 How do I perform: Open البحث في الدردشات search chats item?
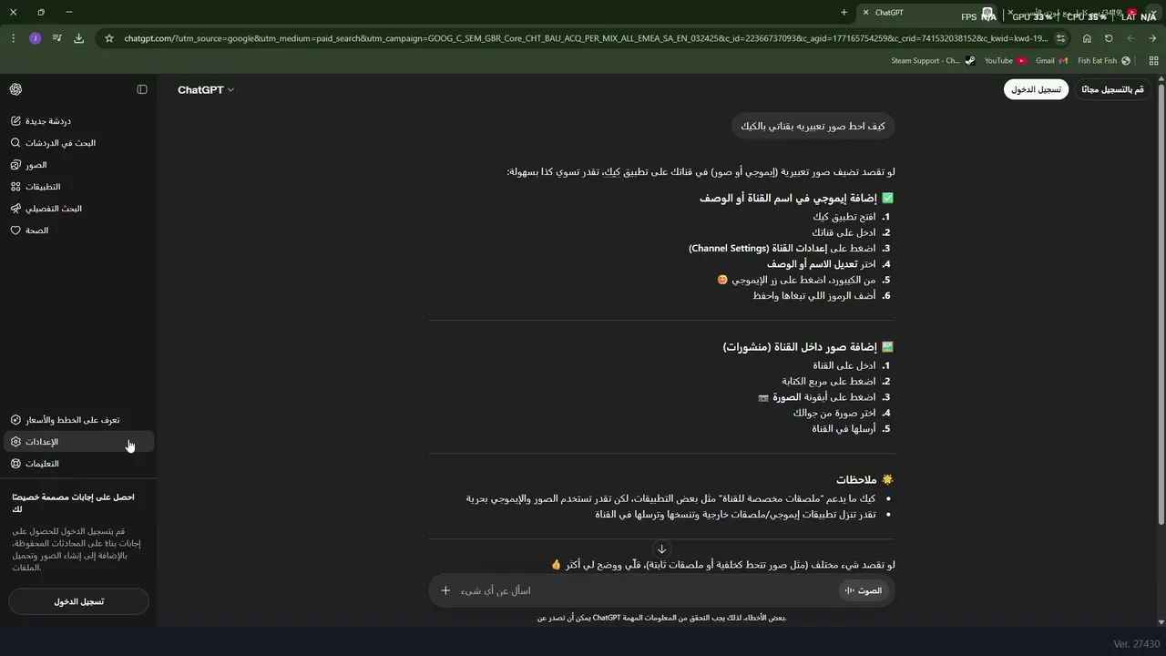coord(78,143)
